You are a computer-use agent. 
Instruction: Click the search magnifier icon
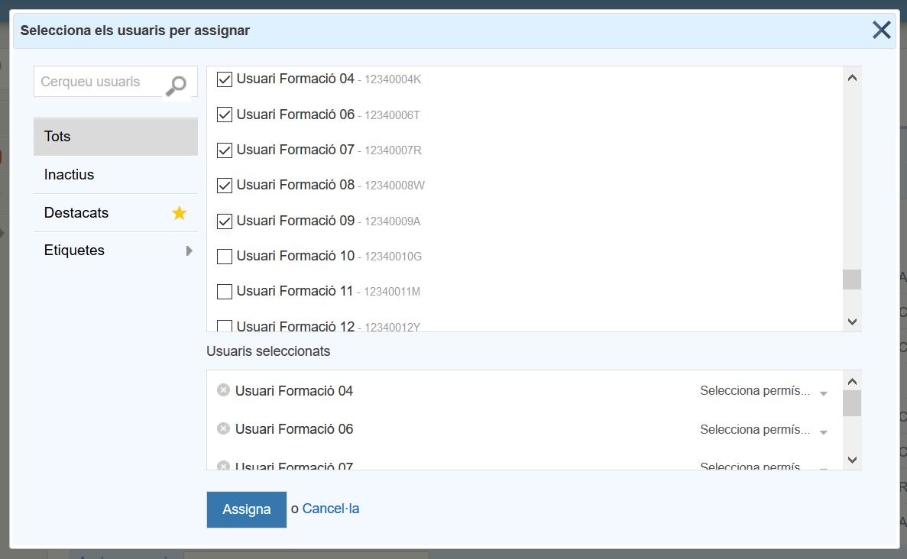point(177,85)
